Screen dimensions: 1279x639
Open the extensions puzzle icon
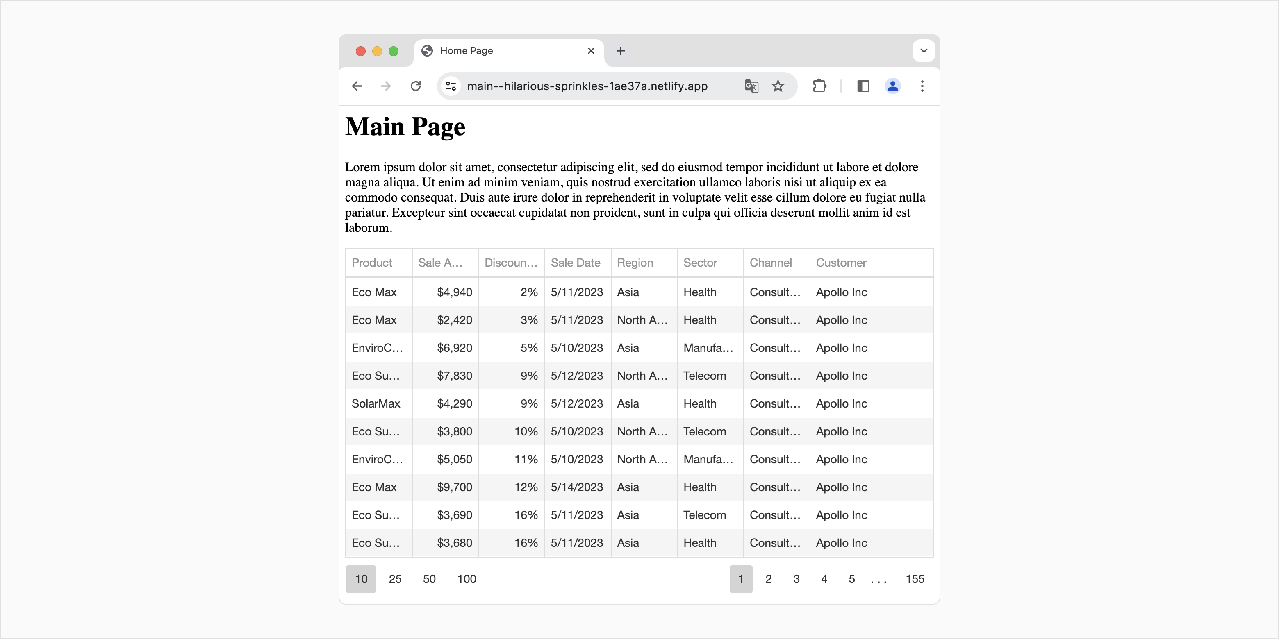tap(819, 86)
